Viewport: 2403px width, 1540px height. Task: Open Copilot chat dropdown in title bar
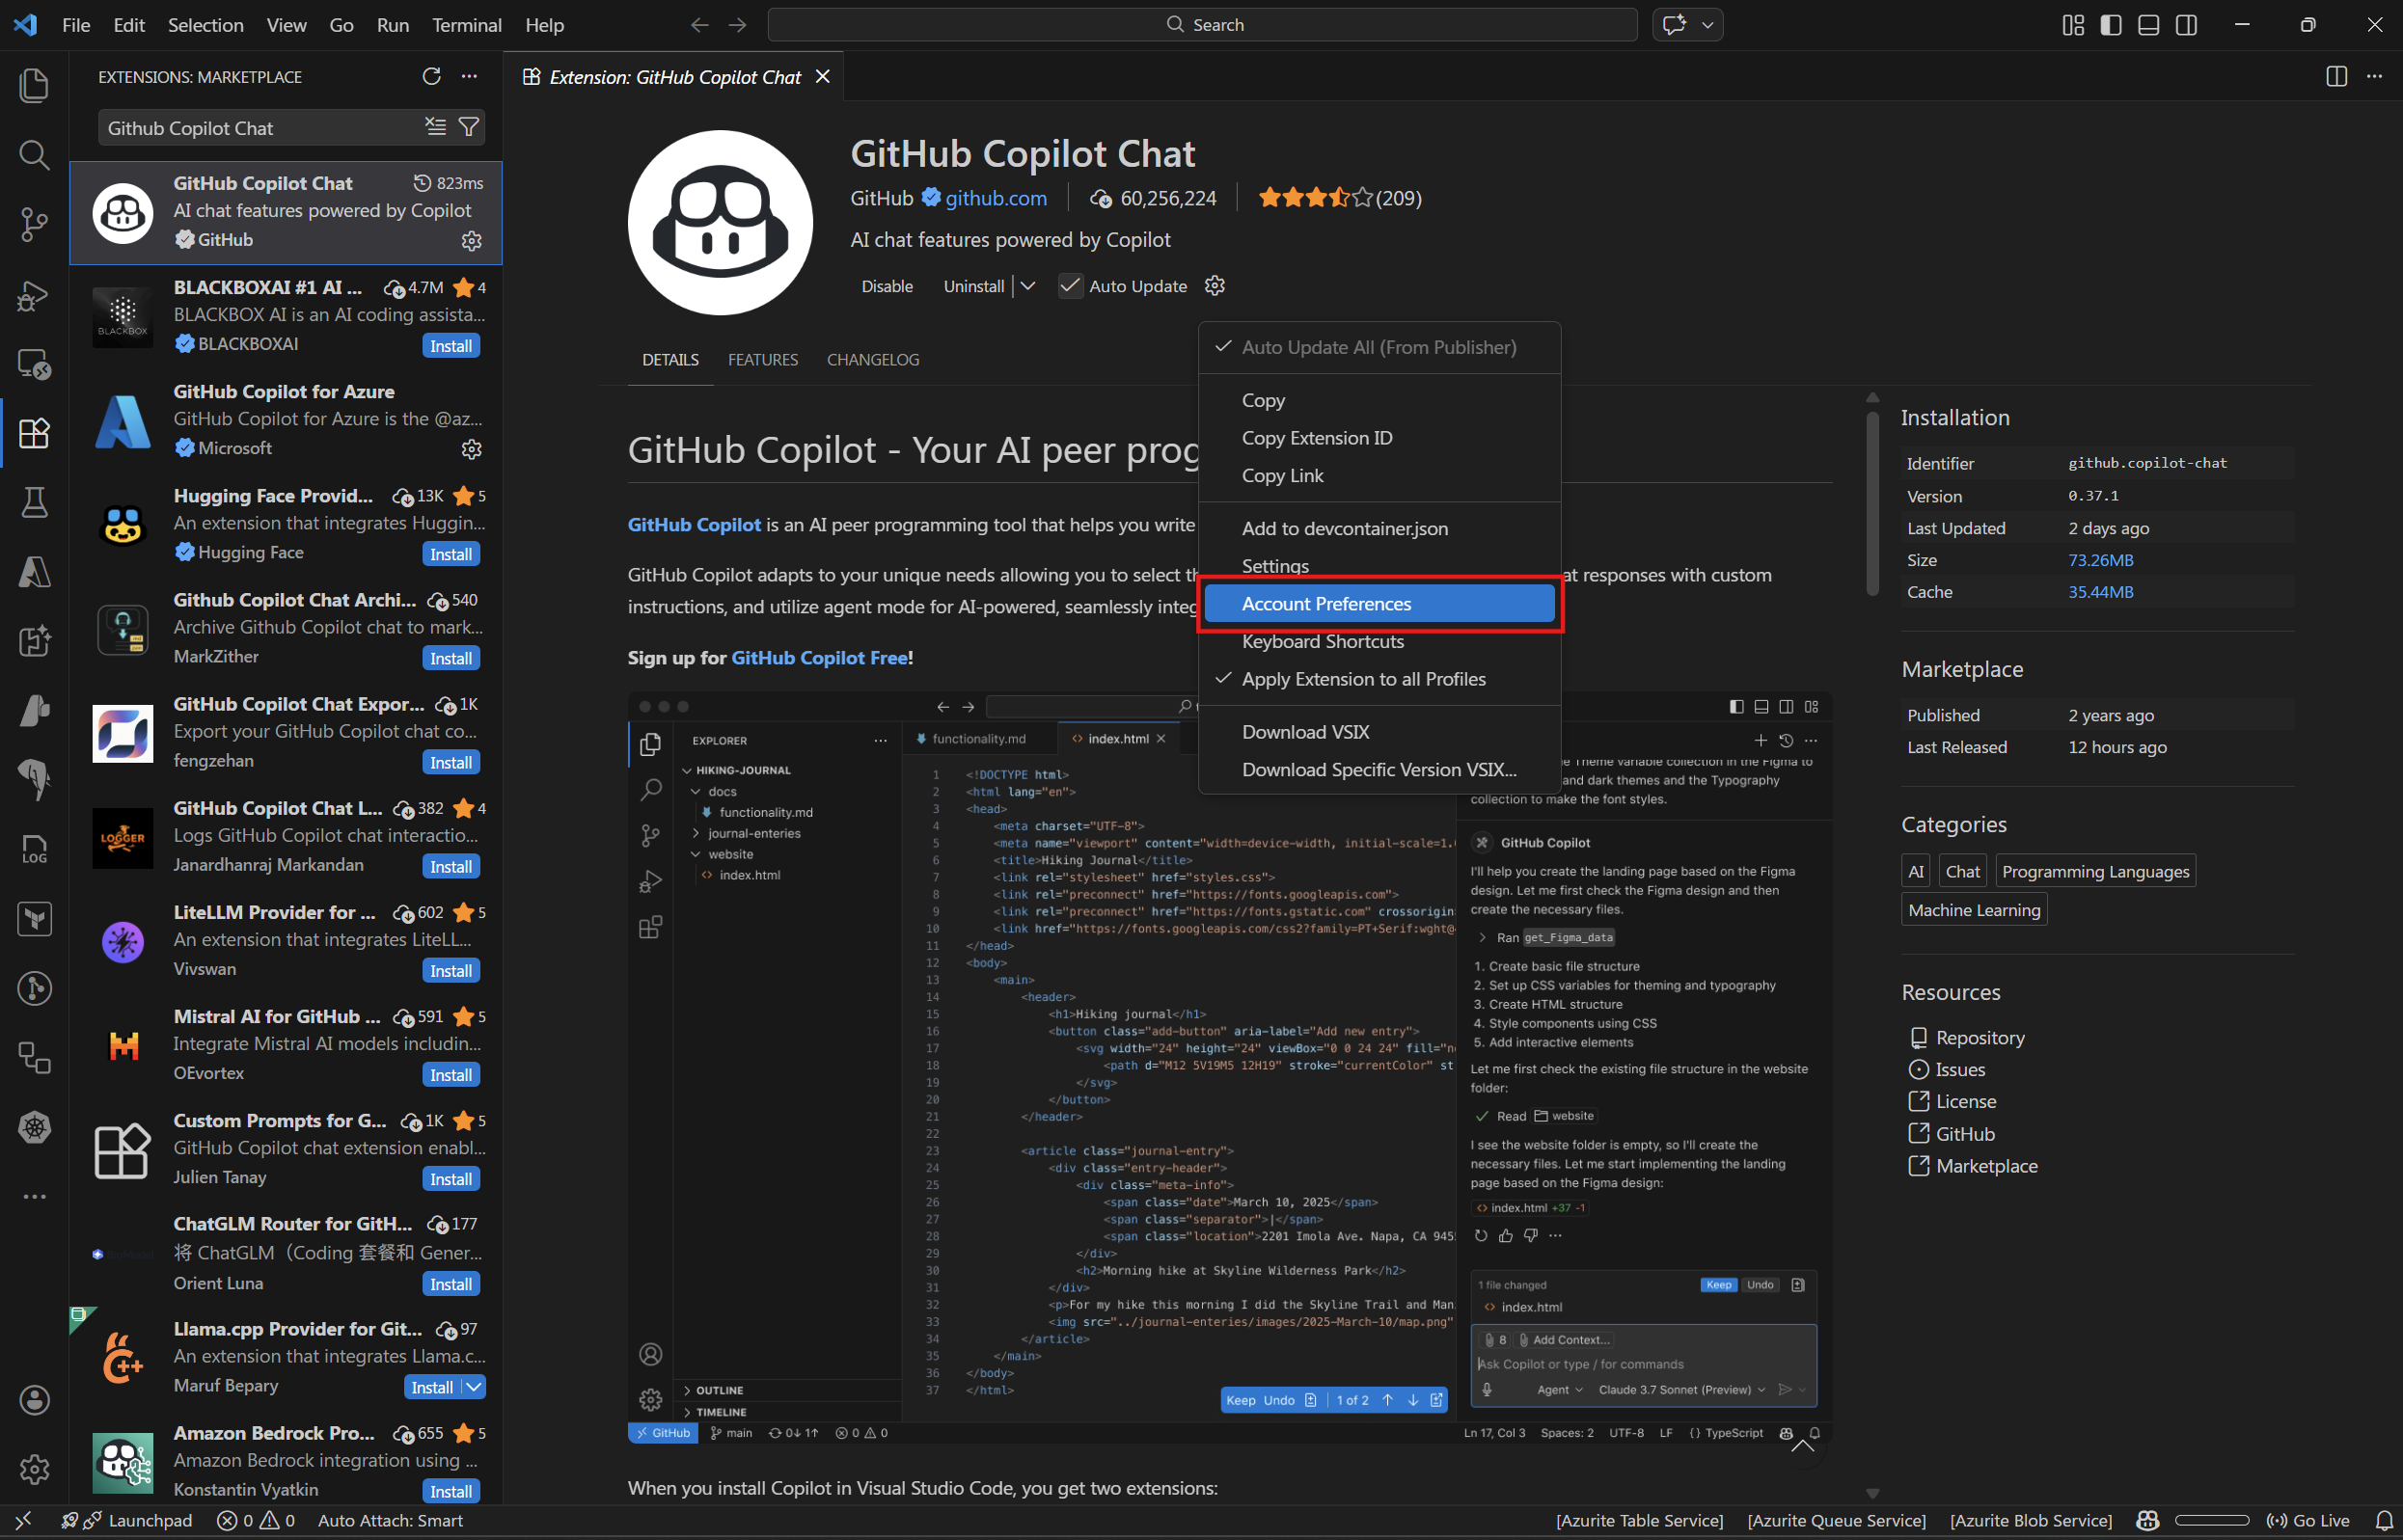pos(1707,25)
